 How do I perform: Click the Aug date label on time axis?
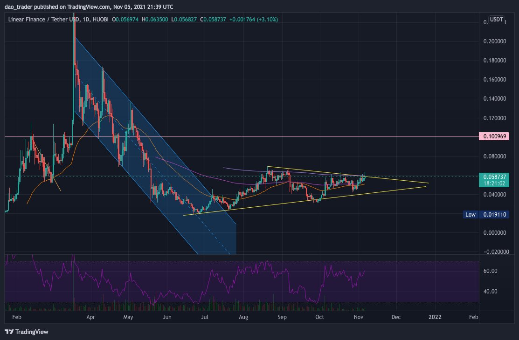pos(243,317)
